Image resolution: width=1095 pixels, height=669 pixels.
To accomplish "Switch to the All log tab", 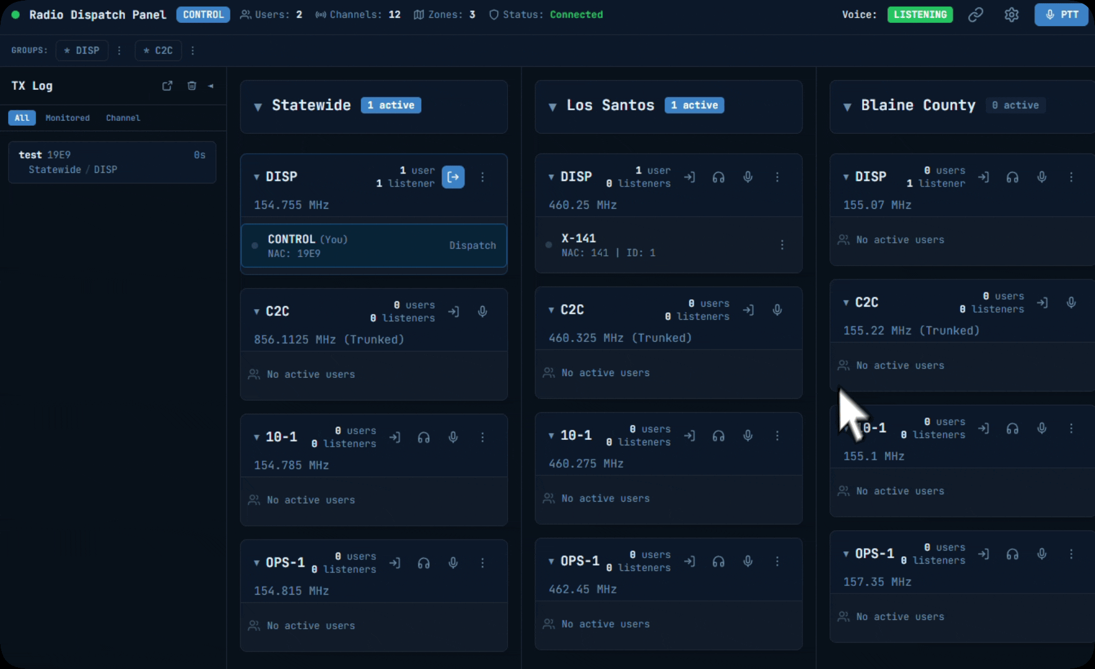I will tap(22, 118).
